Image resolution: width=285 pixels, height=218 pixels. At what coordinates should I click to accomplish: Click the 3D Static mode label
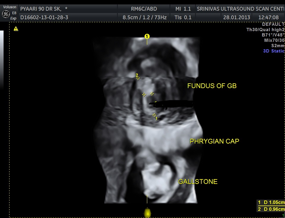(x=274, y=51)
